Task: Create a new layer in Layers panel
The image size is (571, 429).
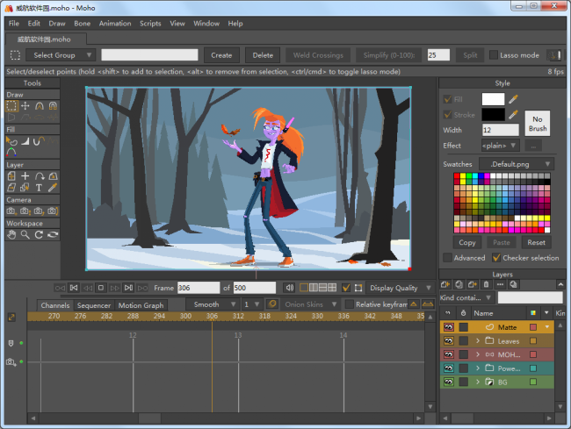Action: point(445,284)
